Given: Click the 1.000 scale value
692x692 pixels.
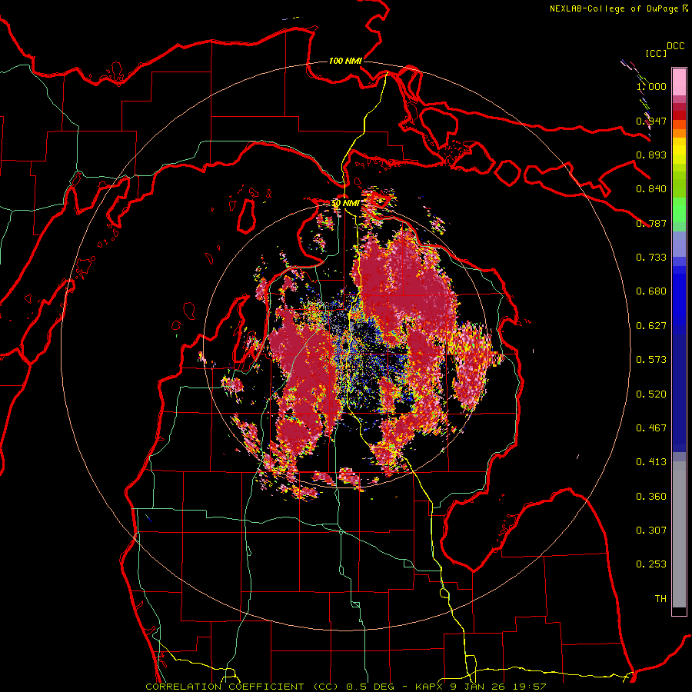Looking at the screenshot, I should point(651,86).
